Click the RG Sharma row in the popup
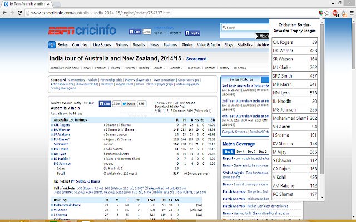356x222 pixels. pos(294,194)
